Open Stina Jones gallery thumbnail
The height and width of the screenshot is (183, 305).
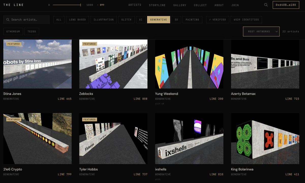[x=37, y=64]
